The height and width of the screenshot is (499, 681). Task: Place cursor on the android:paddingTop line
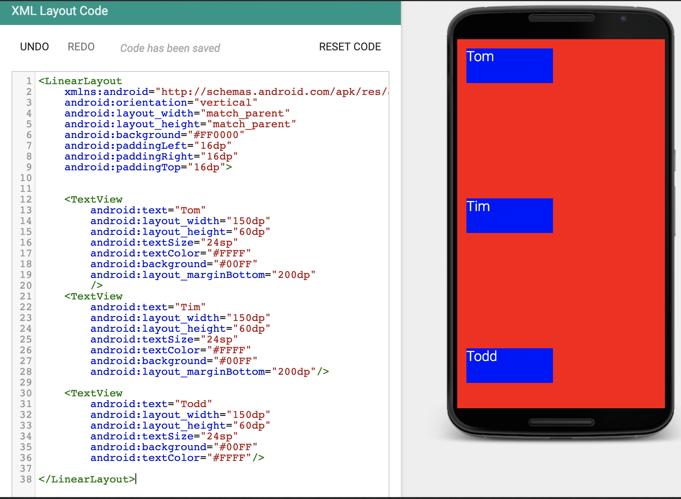(148, 167)
